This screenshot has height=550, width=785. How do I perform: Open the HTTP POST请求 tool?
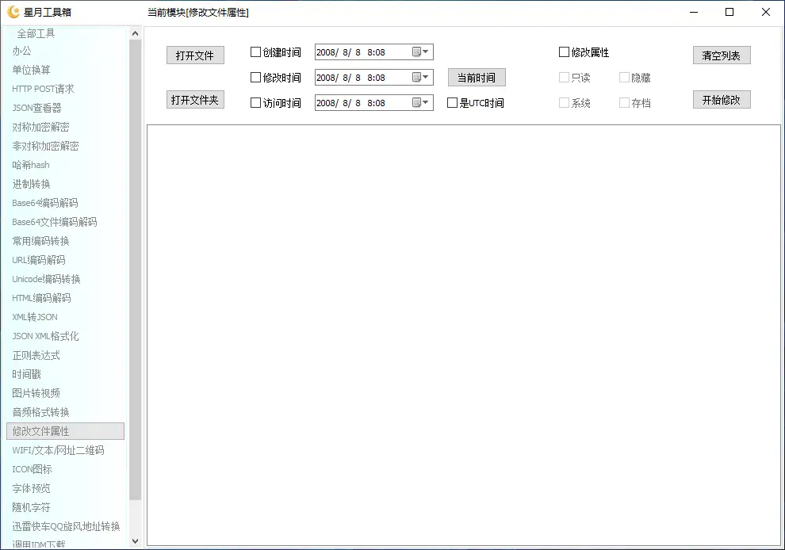pyautogui.click(x=43, y=89)
